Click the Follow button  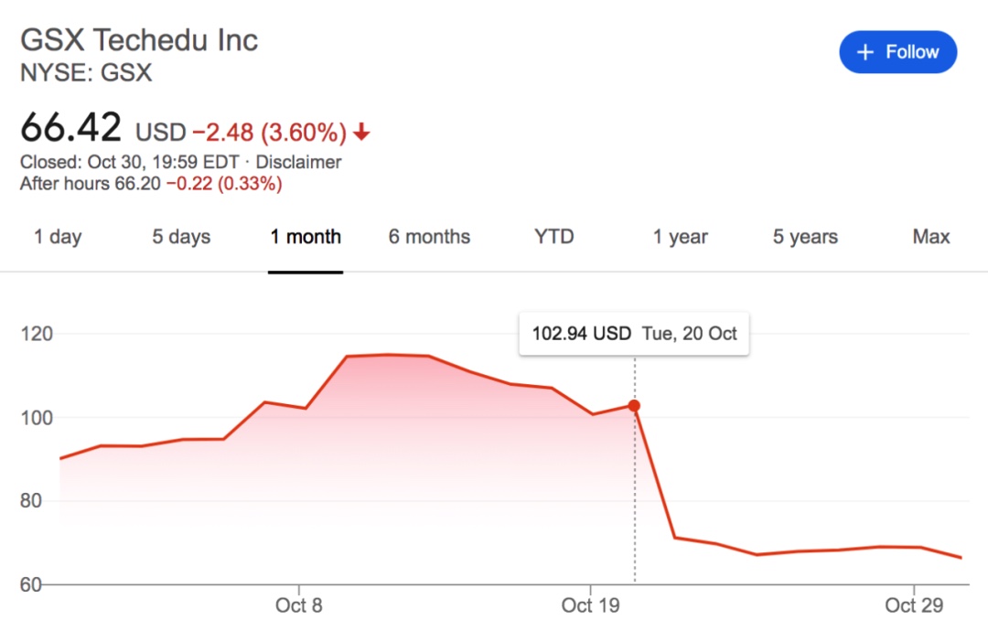(897, 52)
